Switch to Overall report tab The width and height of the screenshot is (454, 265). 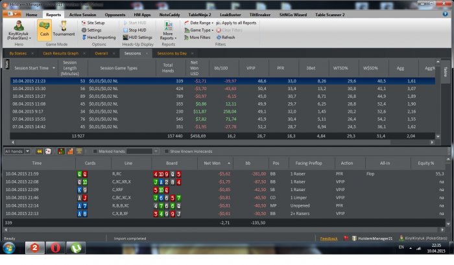coord(101,53)
